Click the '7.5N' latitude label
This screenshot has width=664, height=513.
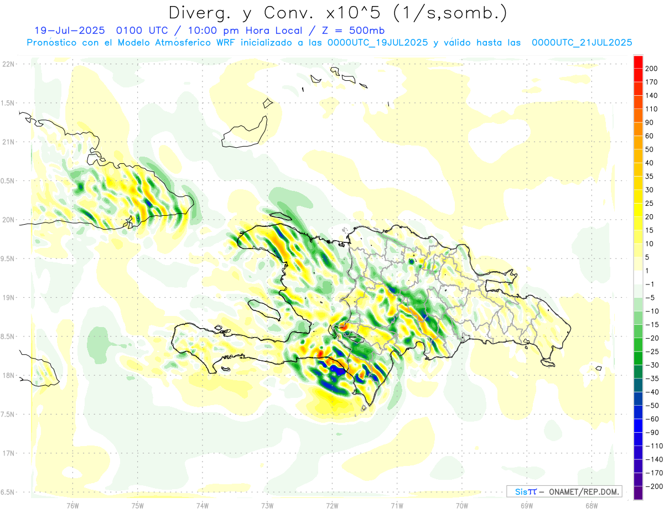point(8,414)
